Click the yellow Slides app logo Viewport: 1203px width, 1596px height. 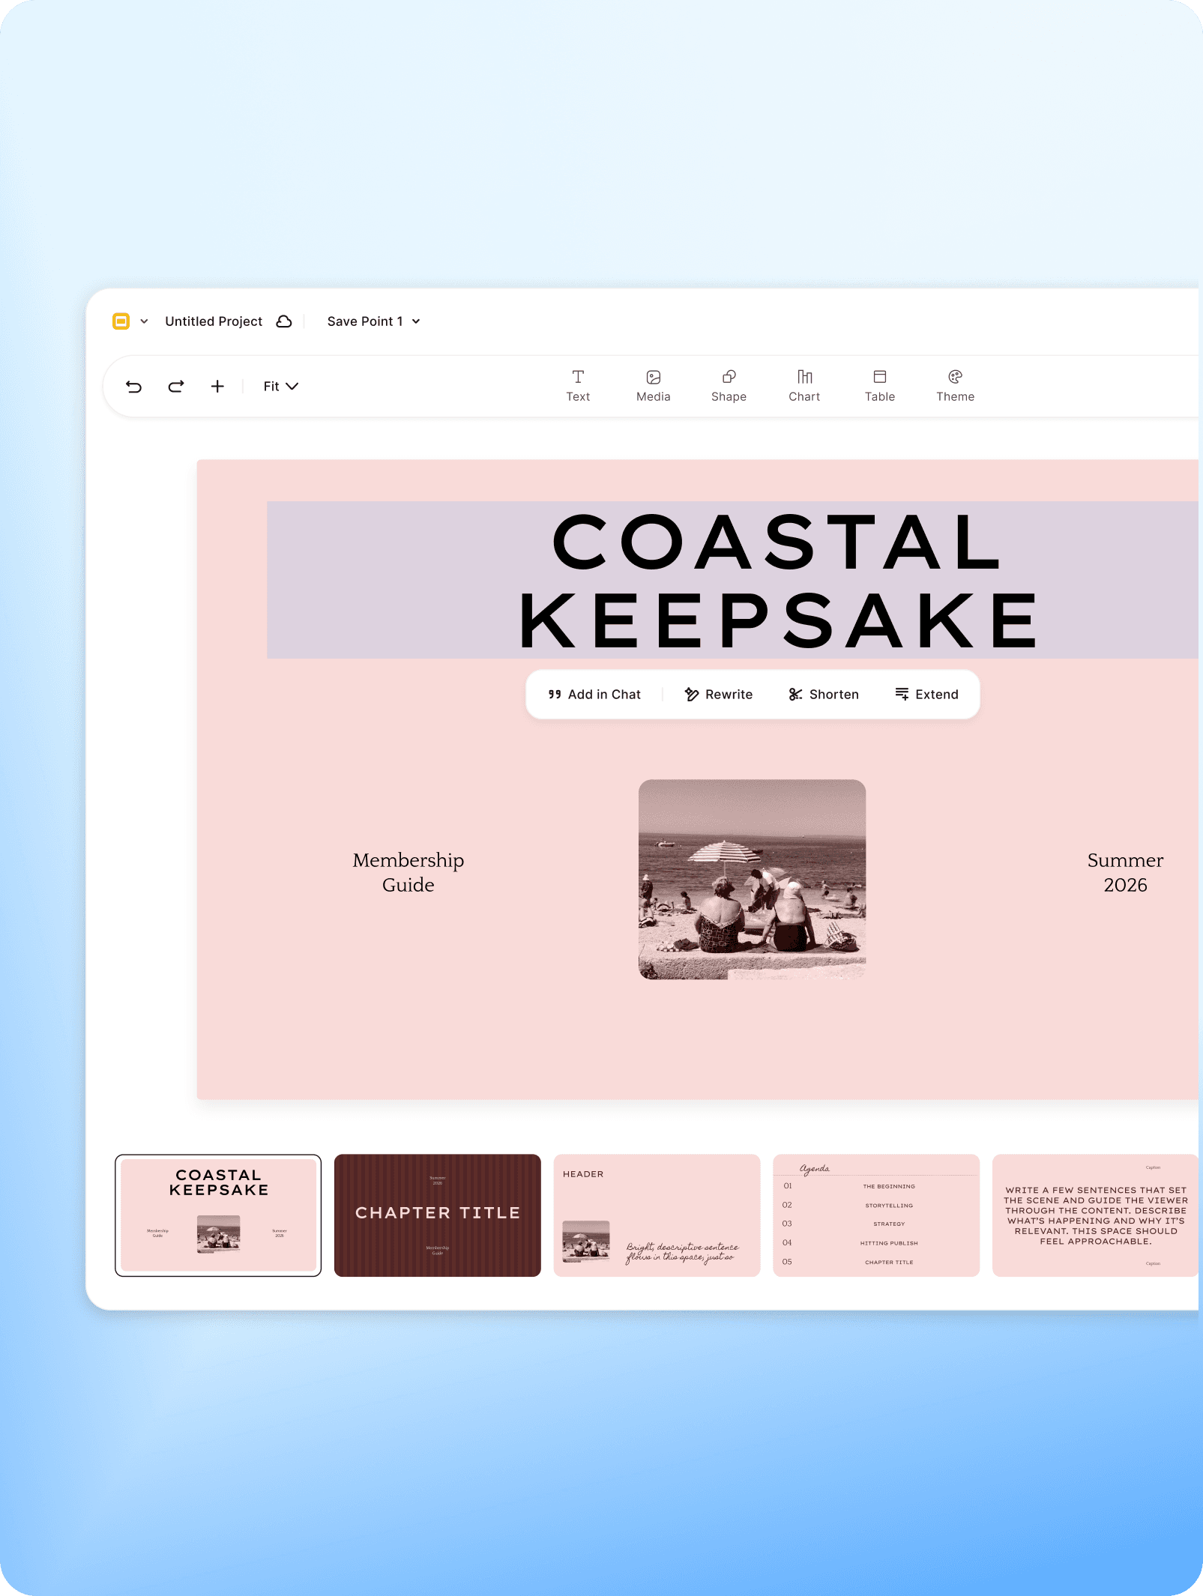122,321
